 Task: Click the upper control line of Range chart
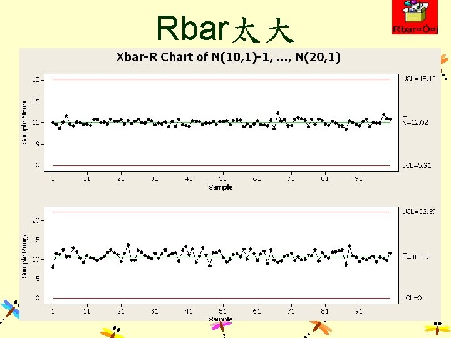click(222, 212)
